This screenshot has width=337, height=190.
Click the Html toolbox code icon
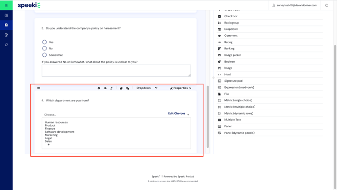[x=219, y=74]
